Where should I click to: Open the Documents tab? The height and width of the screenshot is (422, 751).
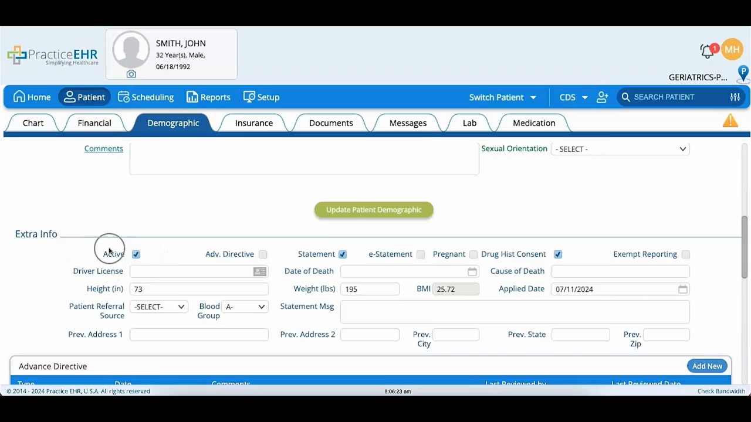coord(331,123)
